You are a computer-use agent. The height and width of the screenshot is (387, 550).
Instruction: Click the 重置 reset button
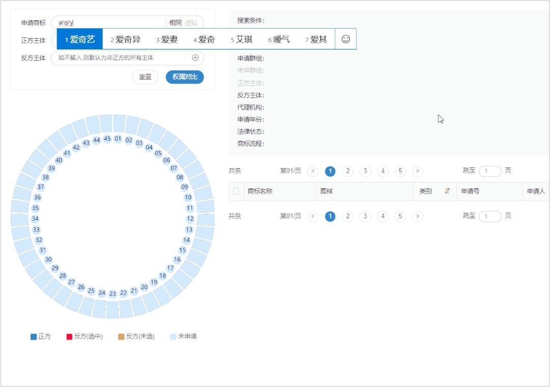click(x=145, y=77)
